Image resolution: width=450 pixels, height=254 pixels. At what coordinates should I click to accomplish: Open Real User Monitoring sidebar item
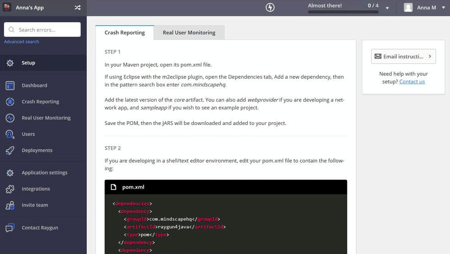pos(43,118)
